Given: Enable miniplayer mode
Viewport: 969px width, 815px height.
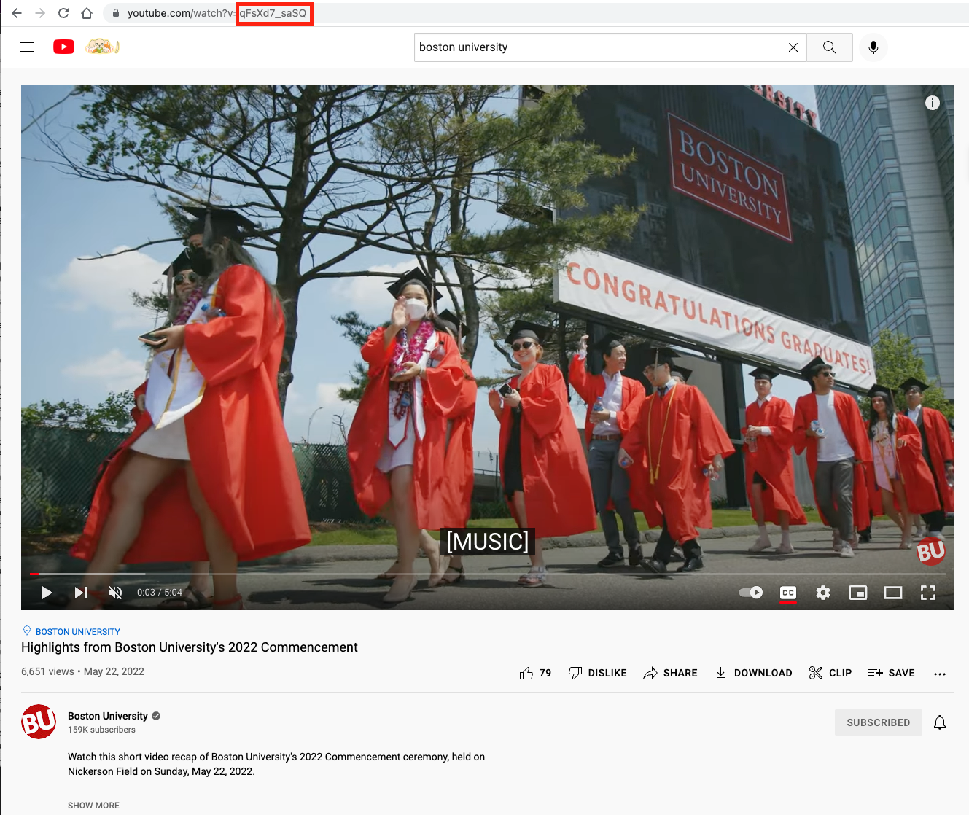Looking at the screenshot, I should (858, 593).
